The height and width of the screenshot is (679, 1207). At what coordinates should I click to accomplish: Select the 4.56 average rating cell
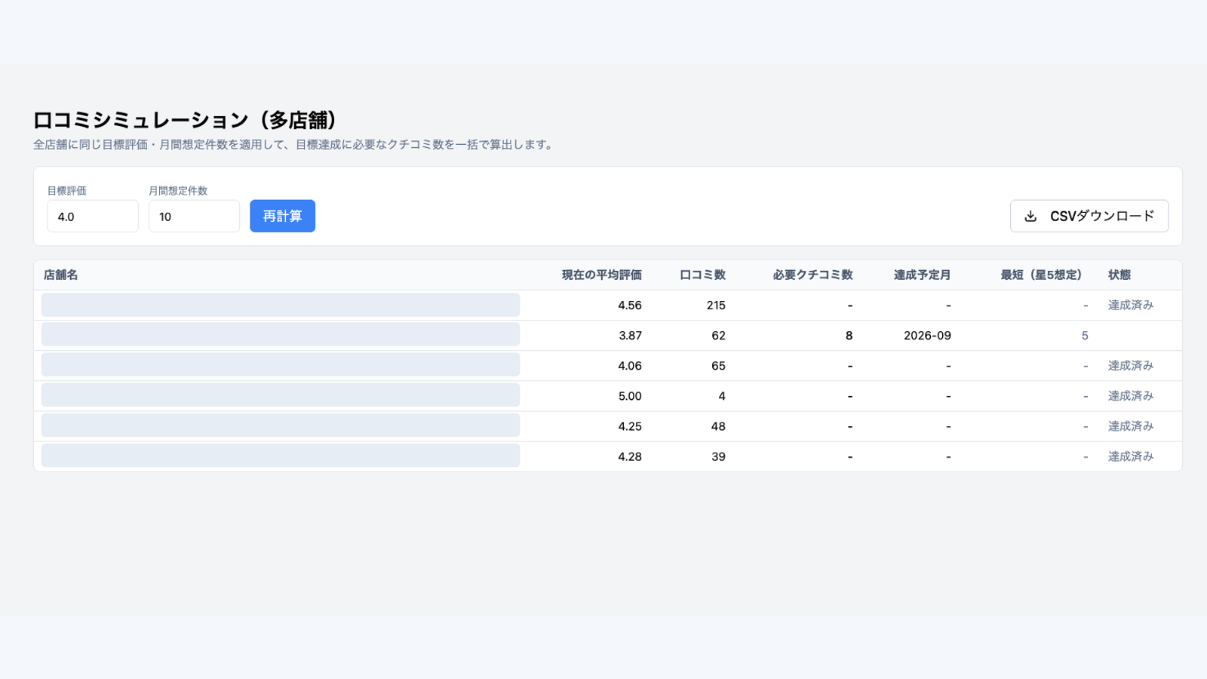coord(629,306)
